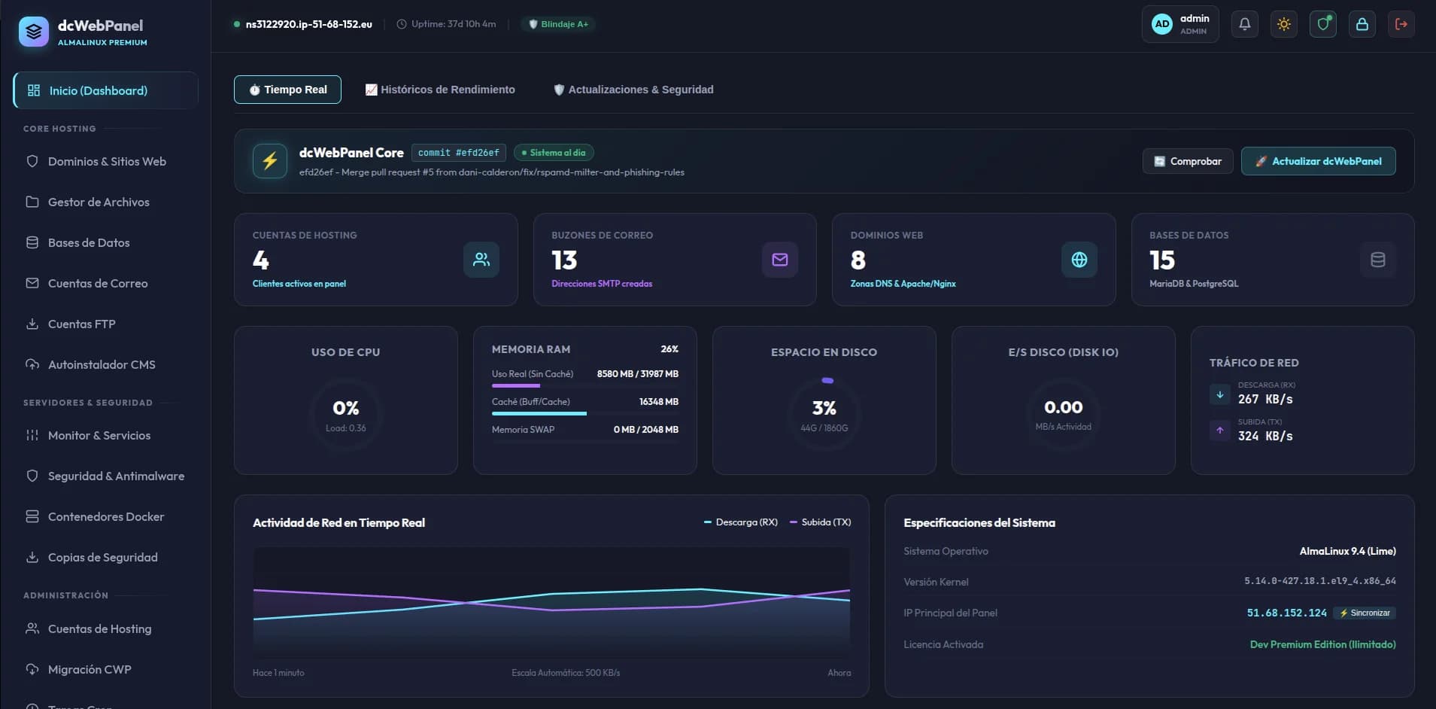Open Inicio (Dashboard) in sidebar

[106, 90]
